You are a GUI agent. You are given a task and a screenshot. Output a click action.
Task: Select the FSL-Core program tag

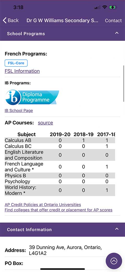[16, 63]
